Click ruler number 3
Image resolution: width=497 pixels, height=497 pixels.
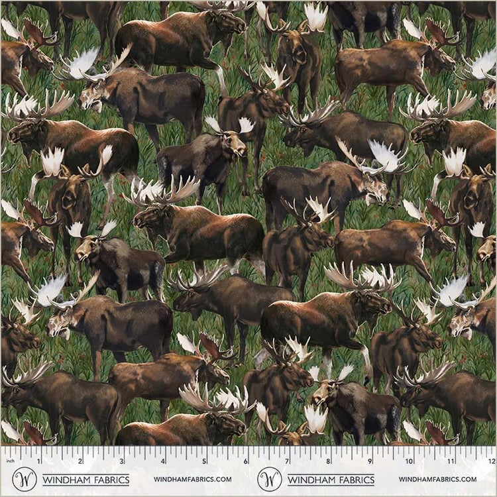[x=122, y=461]
